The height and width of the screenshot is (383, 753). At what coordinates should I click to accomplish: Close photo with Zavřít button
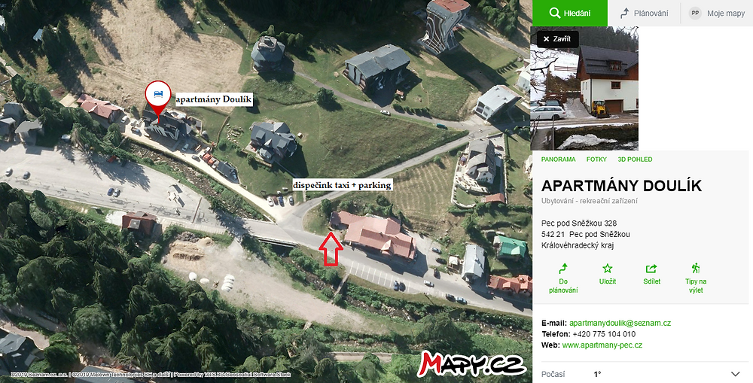click(557, 39)
